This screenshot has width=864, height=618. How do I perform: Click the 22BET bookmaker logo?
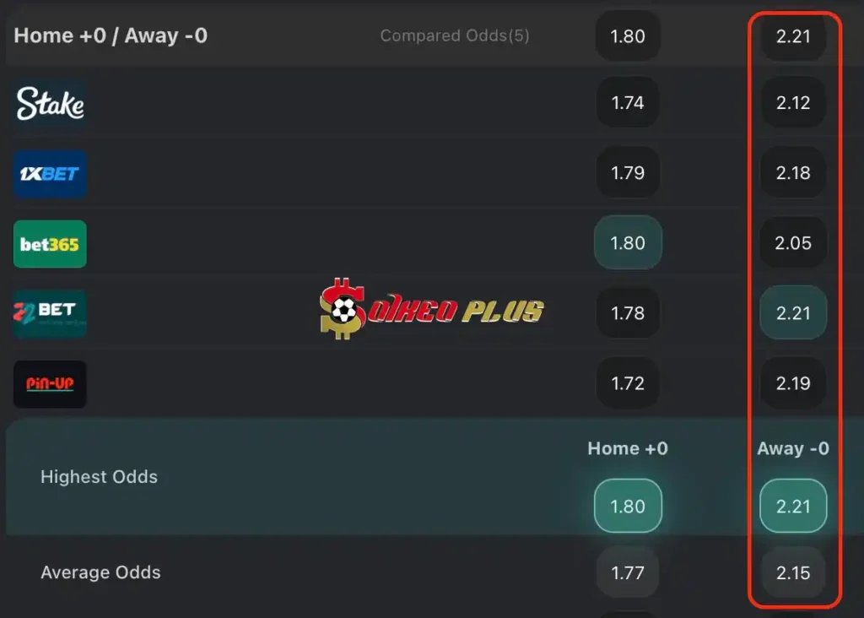(x=50, y=313)
